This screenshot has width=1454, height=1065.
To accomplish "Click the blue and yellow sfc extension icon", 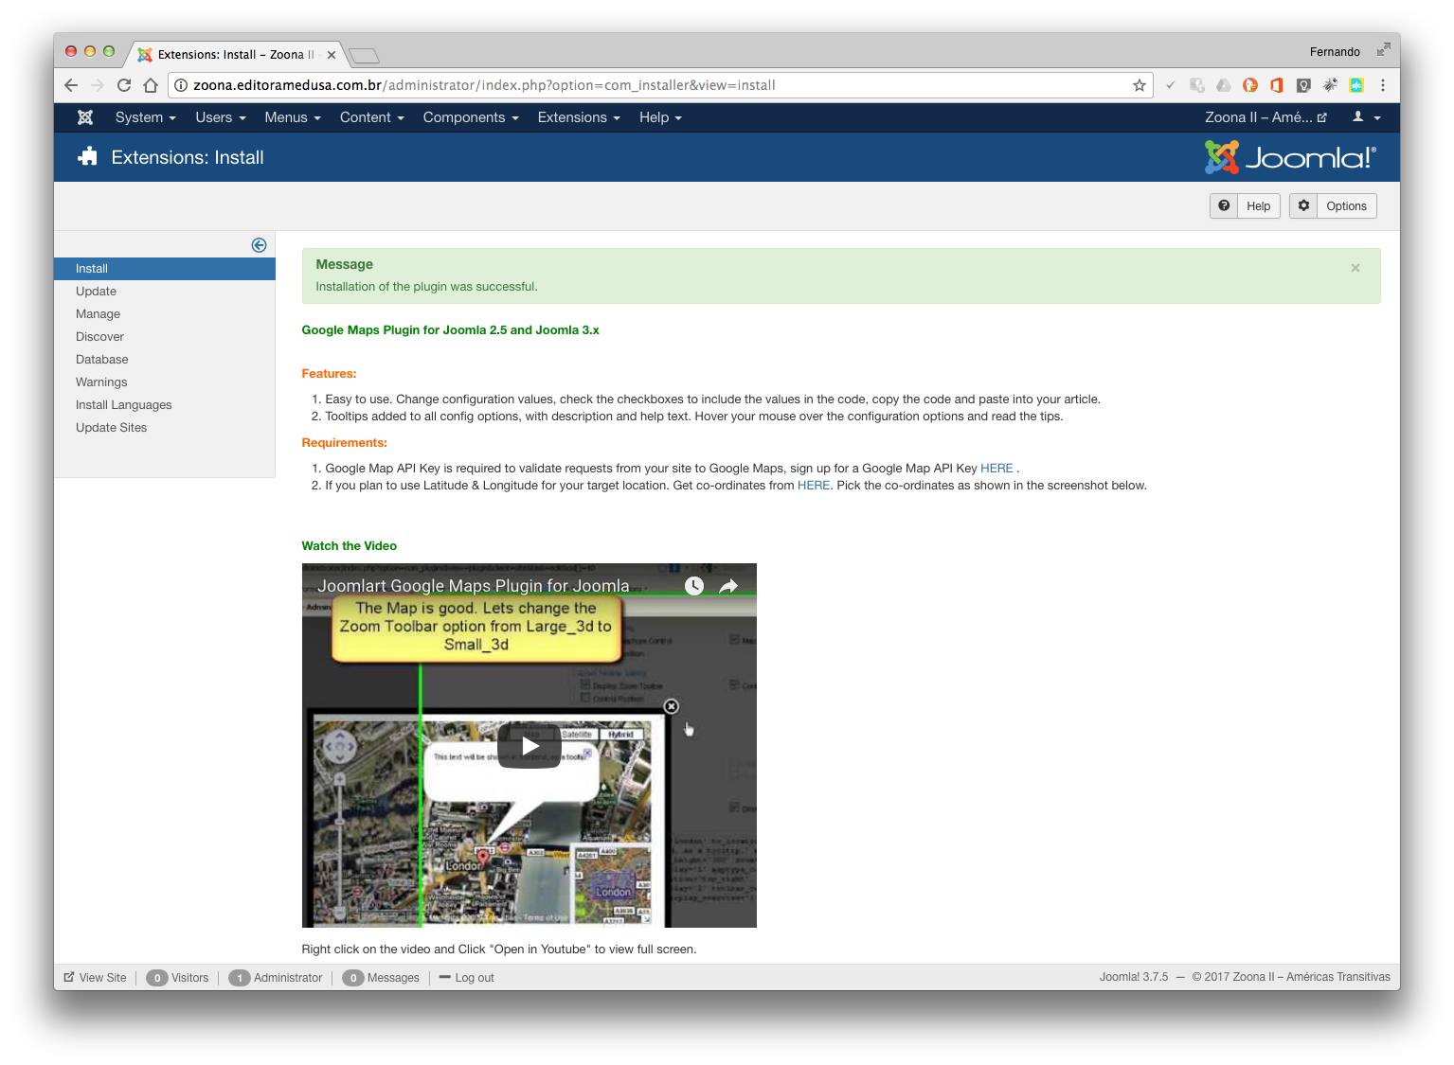I will [1356, 85].
